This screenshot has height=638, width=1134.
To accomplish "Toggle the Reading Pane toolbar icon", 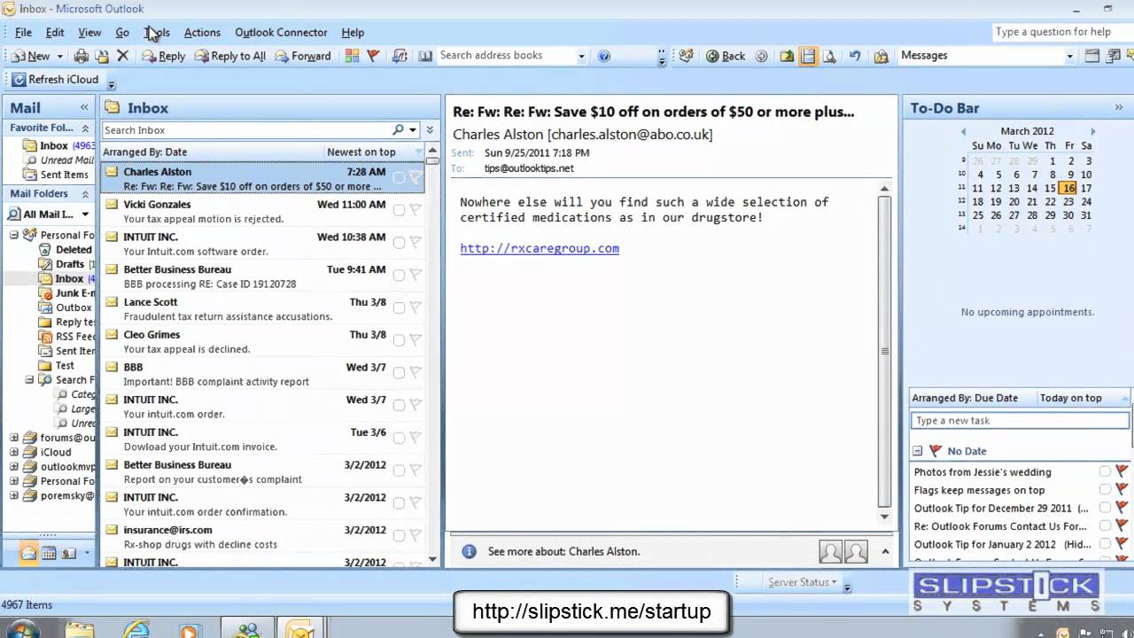I will pyautogui.click(x=808, y=56).
